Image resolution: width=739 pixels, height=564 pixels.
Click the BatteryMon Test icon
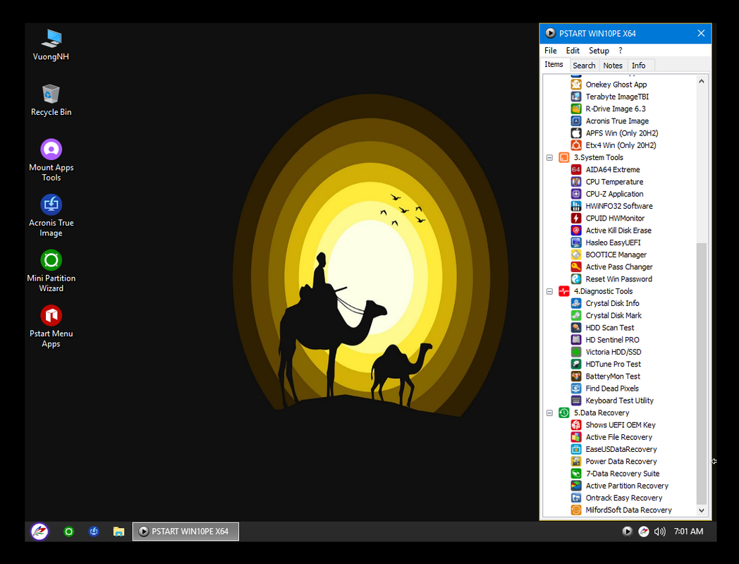[x=576, y=376]
